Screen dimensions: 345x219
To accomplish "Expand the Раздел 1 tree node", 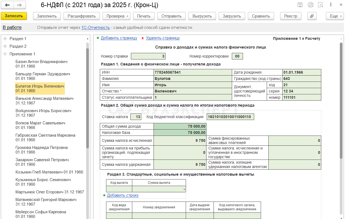I will coord(5,39).
